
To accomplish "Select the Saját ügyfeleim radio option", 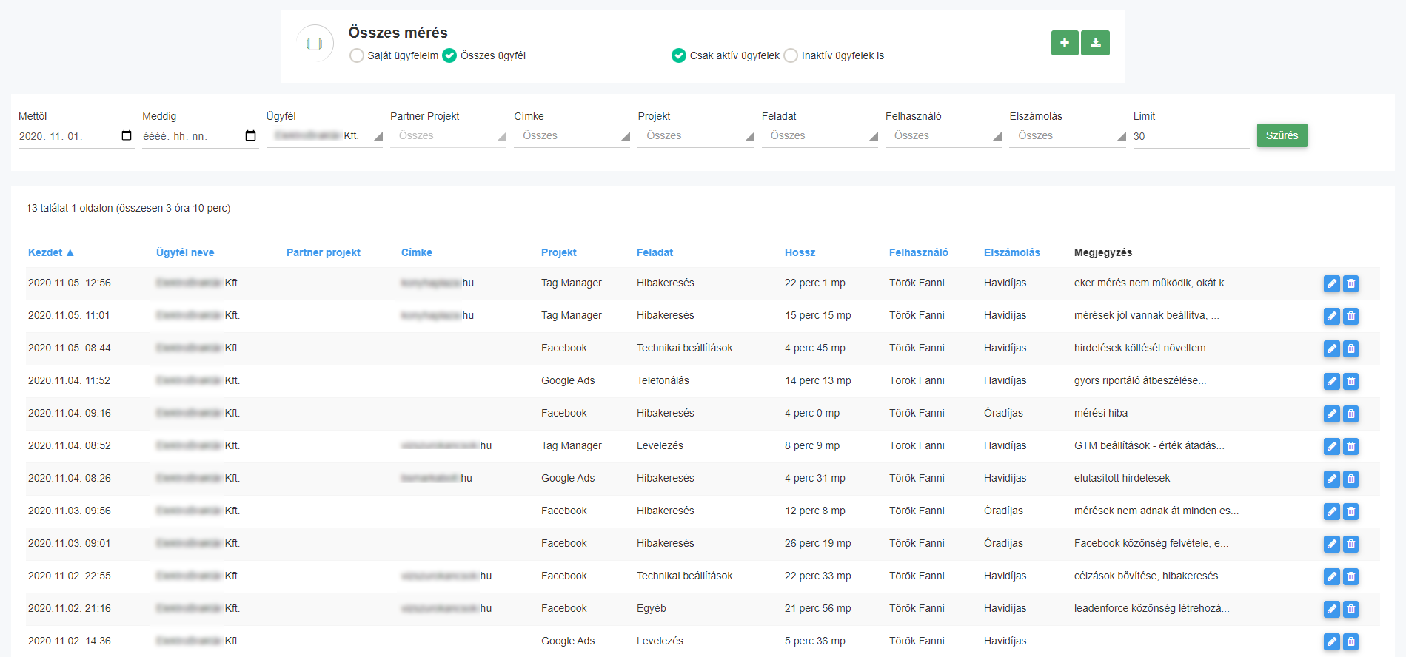I will (357, 55).
